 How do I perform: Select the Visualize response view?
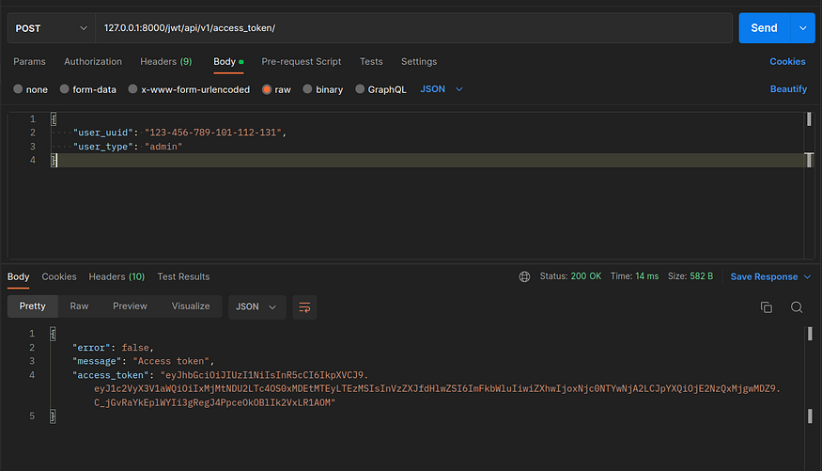(191, 306)
